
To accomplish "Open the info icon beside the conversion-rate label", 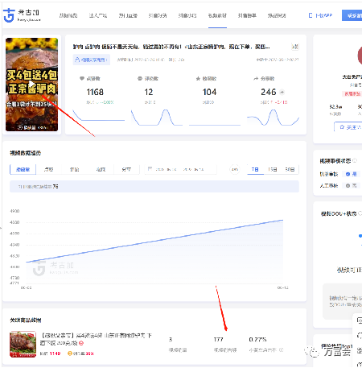I will pos(281,350).
